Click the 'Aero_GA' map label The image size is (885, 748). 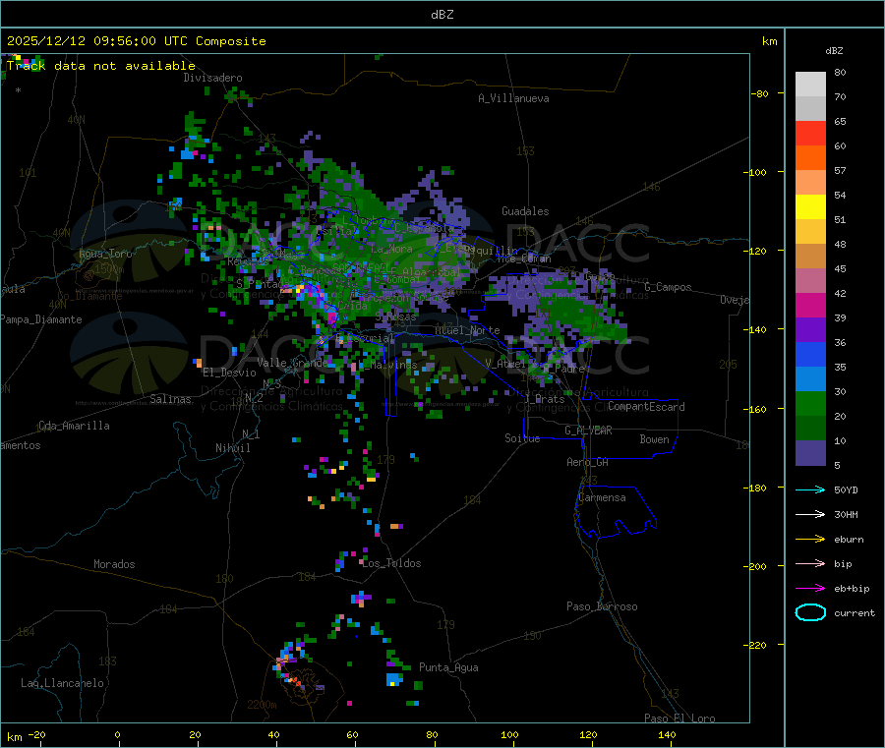pyautogui.click(x=588, y=463)
